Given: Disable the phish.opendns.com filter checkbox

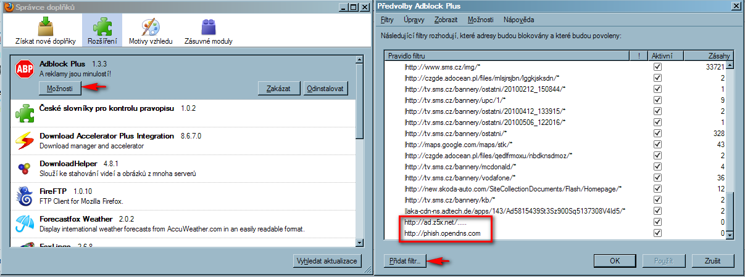Looking at the screenshot, I should (x=657, y=233).
